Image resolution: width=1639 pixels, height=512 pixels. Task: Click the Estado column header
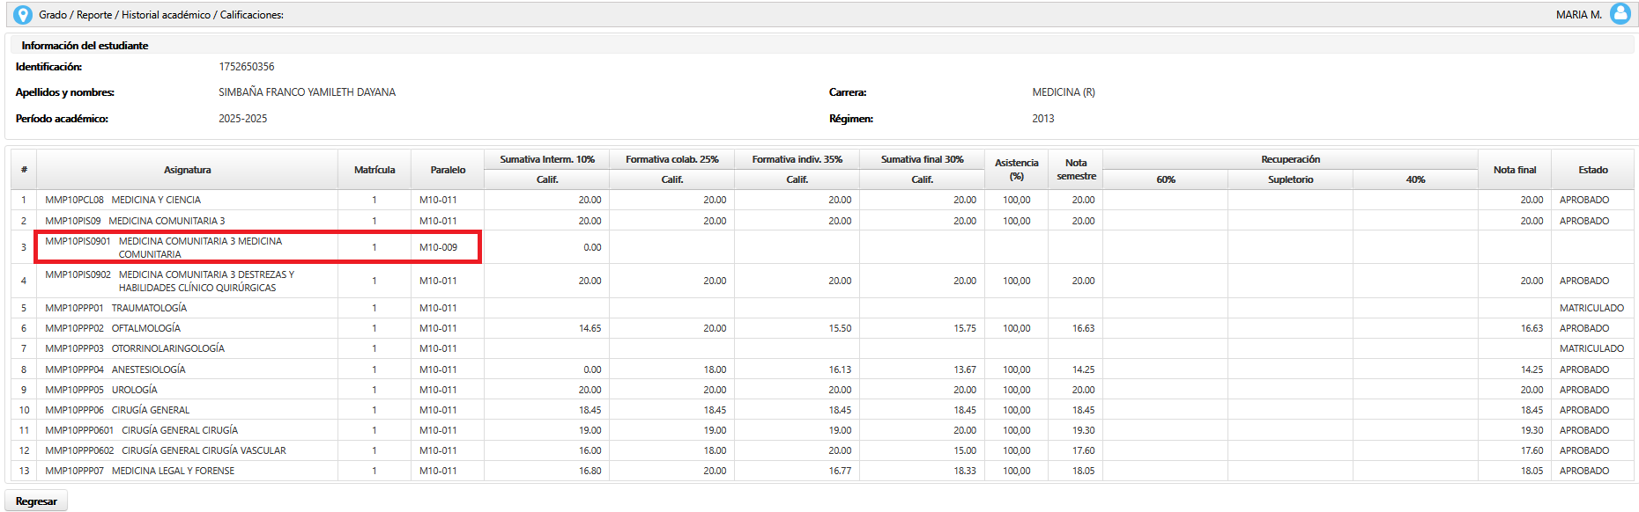click(x=1592, y=170)
